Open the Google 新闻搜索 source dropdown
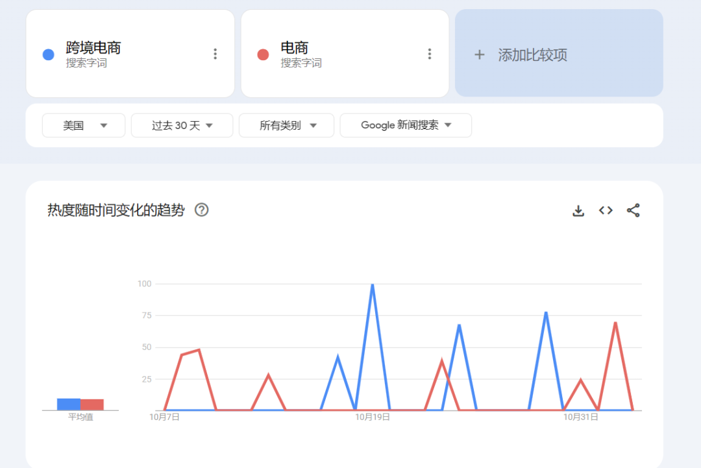701x468 pixels. [x=405, y=125]
